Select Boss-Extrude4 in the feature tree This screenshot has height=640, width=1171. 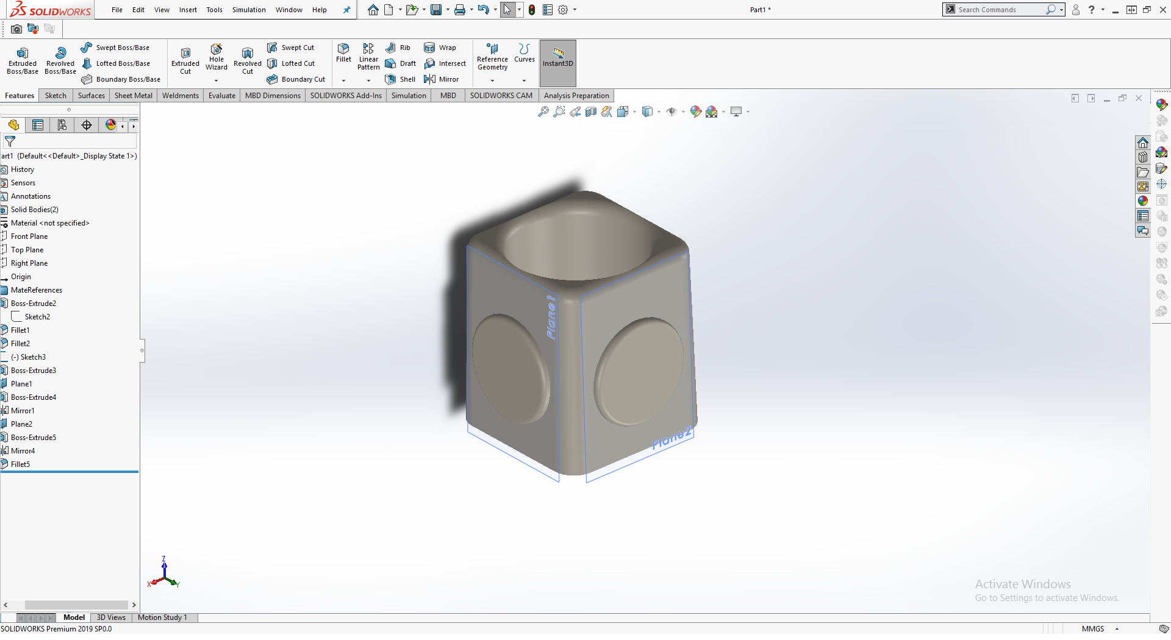tap(34, 397)
